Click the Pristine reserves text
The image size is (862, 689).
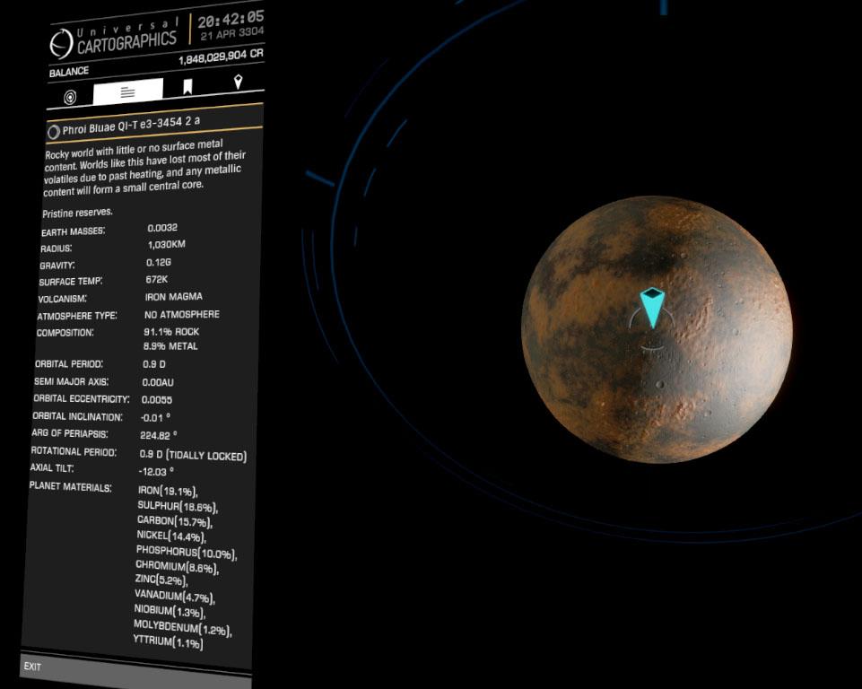coord(77,213)
